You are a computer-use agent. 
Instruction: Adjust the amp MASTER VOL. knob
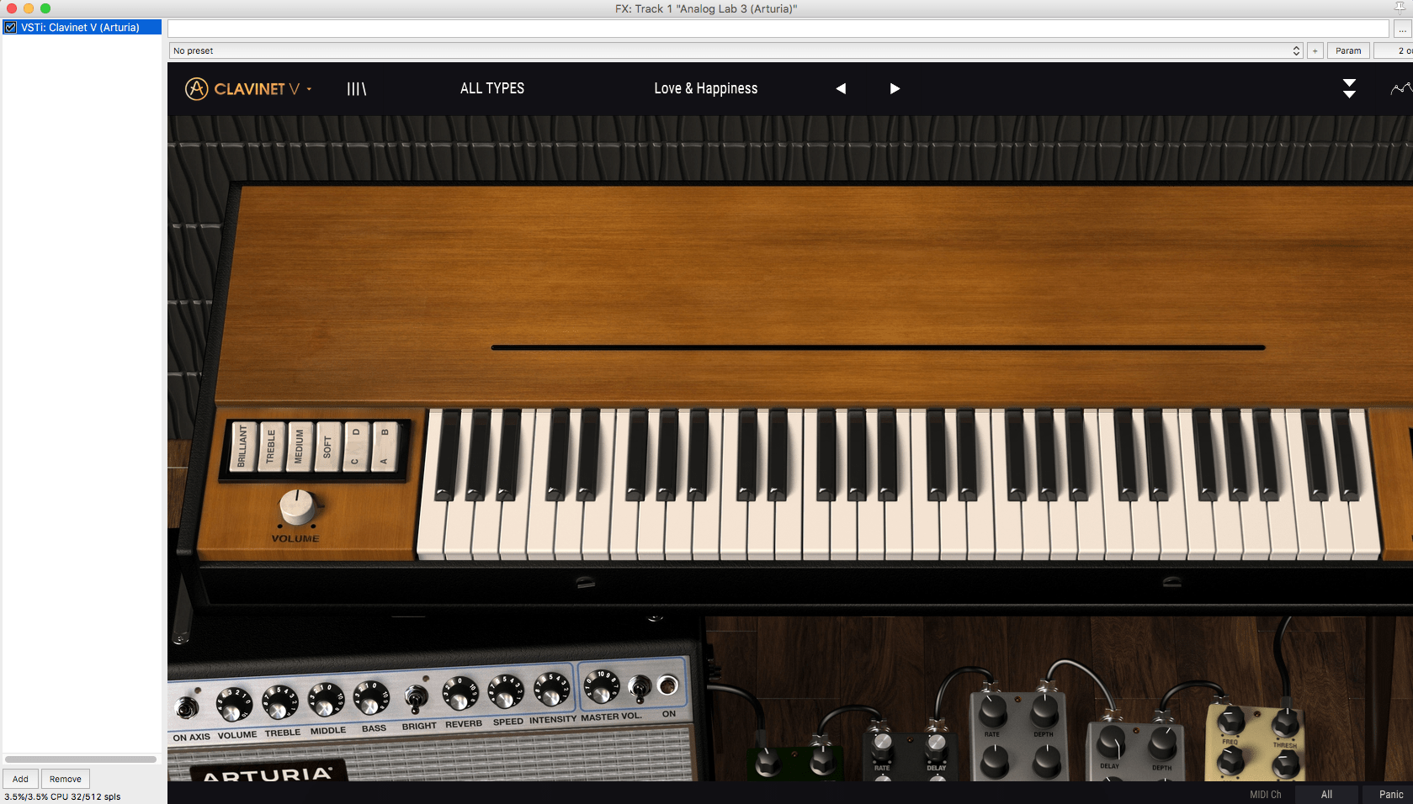tap(602, 686)
